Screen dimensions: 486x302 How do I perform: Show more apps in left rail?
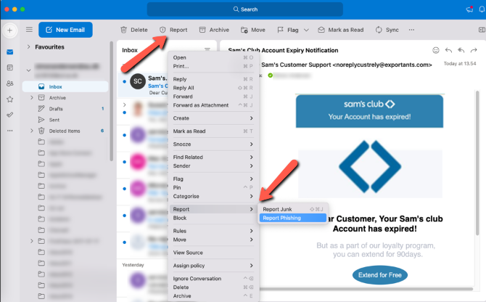10,131
